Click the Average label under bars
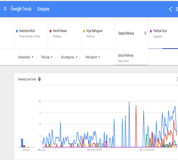Viewport: 178px width, 160px height. 26,150
